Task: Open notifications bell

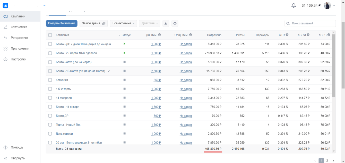Action: (294, 5)
